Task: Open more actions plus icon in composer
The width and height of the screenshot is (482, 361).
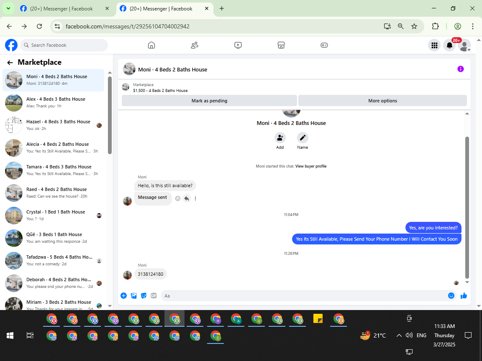Action: coord(123,296)
